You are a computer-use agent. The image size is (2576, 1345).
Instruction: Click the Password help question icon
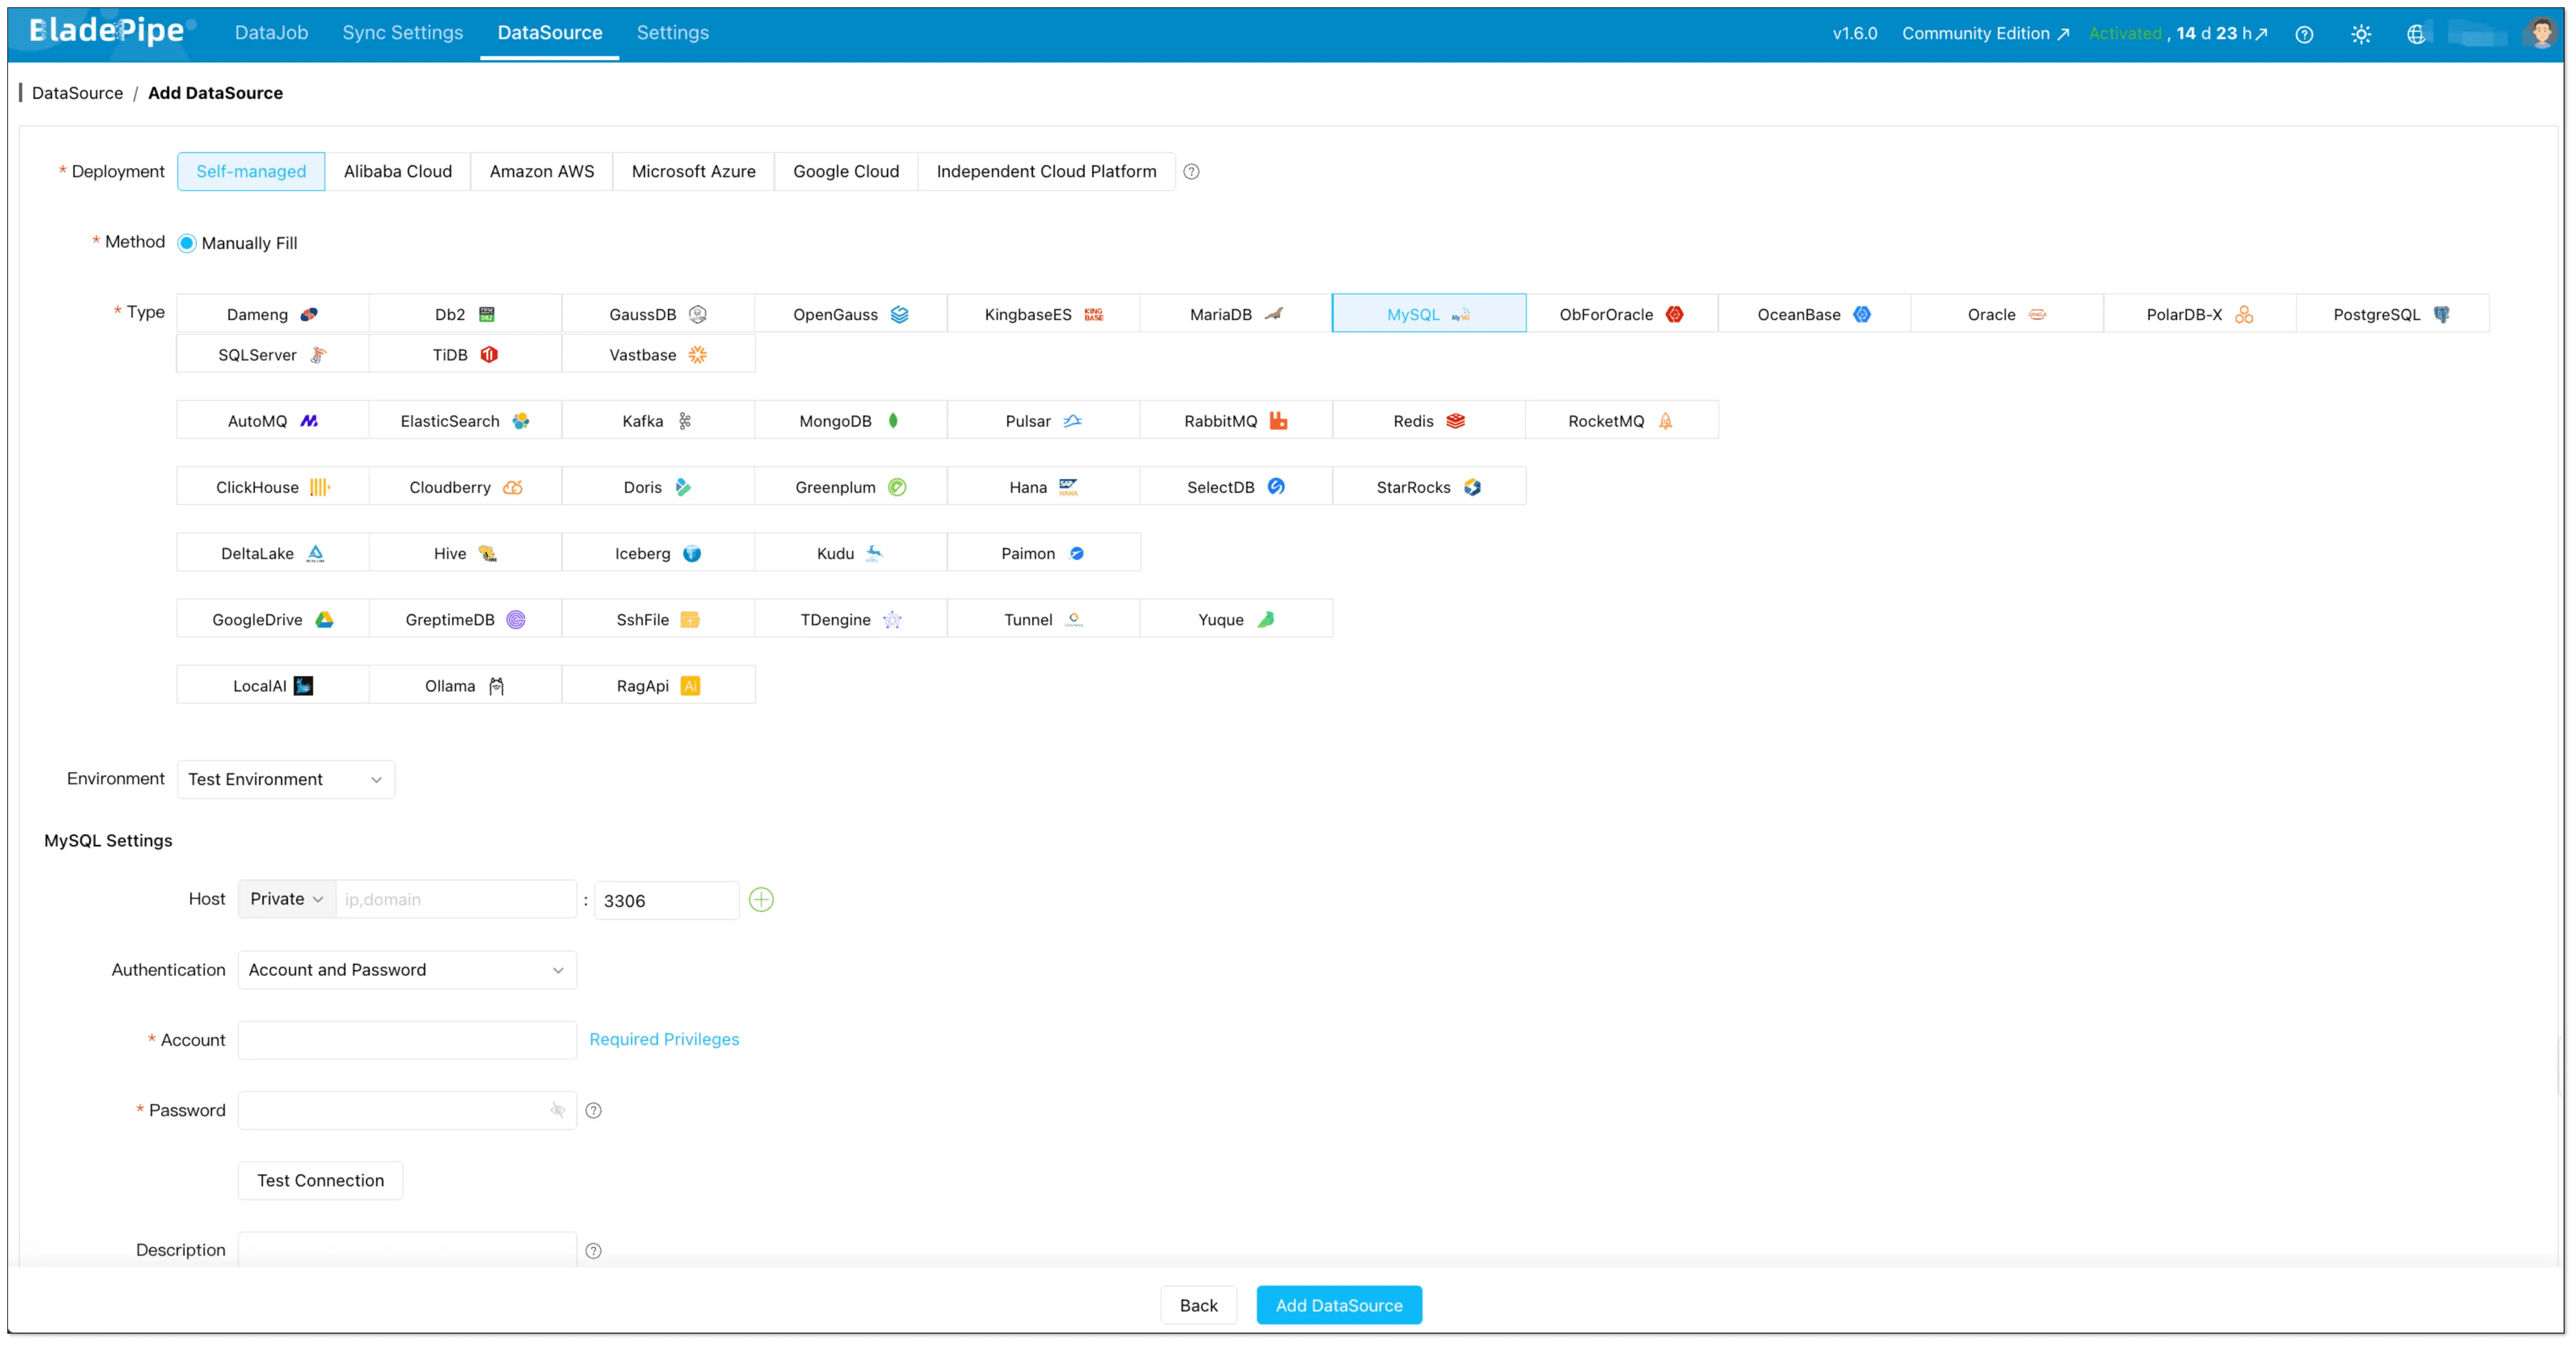click(x=593, y=1110)
